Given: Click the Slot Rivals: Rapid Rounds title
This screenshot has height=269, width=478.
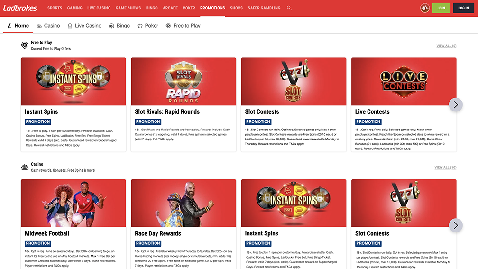Looking at the screenshot, I should click(x=167, y=111).
